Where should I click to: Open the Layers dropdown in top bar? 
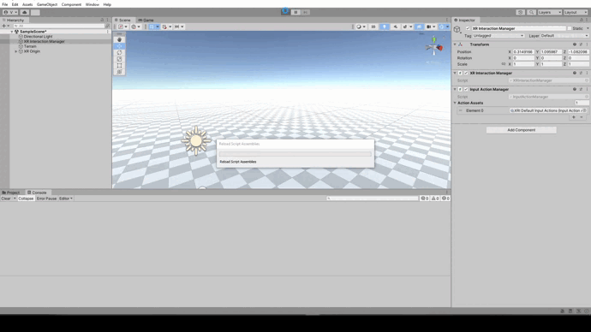click(550, 12)
